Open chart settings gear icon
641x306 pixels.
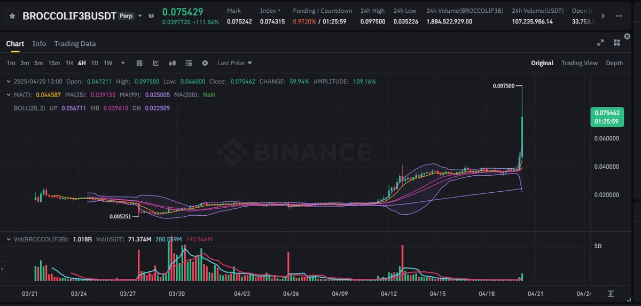[205, 63]
